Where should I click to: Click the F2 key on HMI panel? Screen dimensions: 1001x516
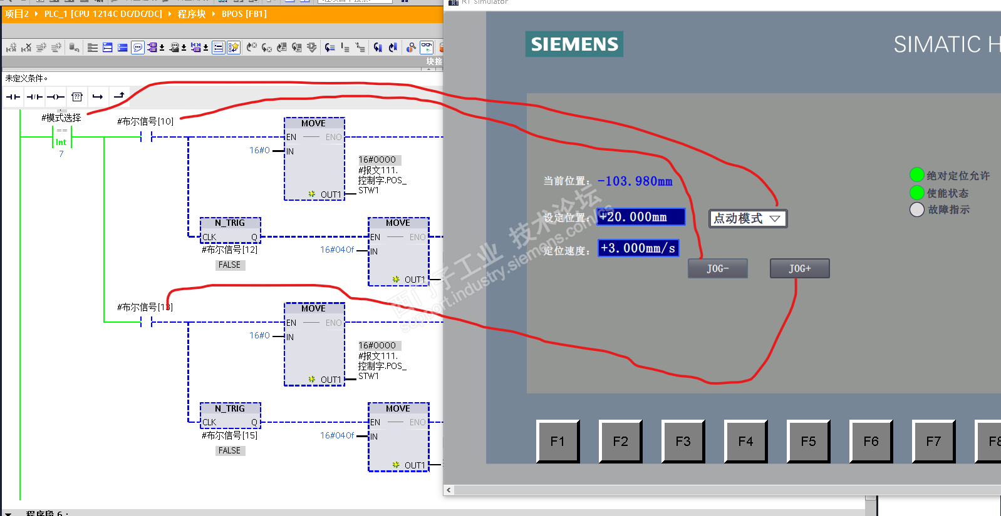(620, 442)
